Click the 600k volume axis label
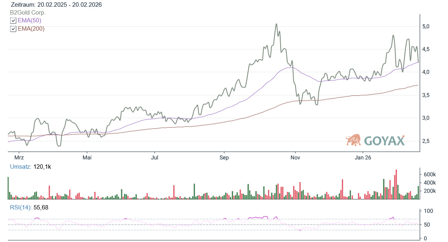 (429, 174)
